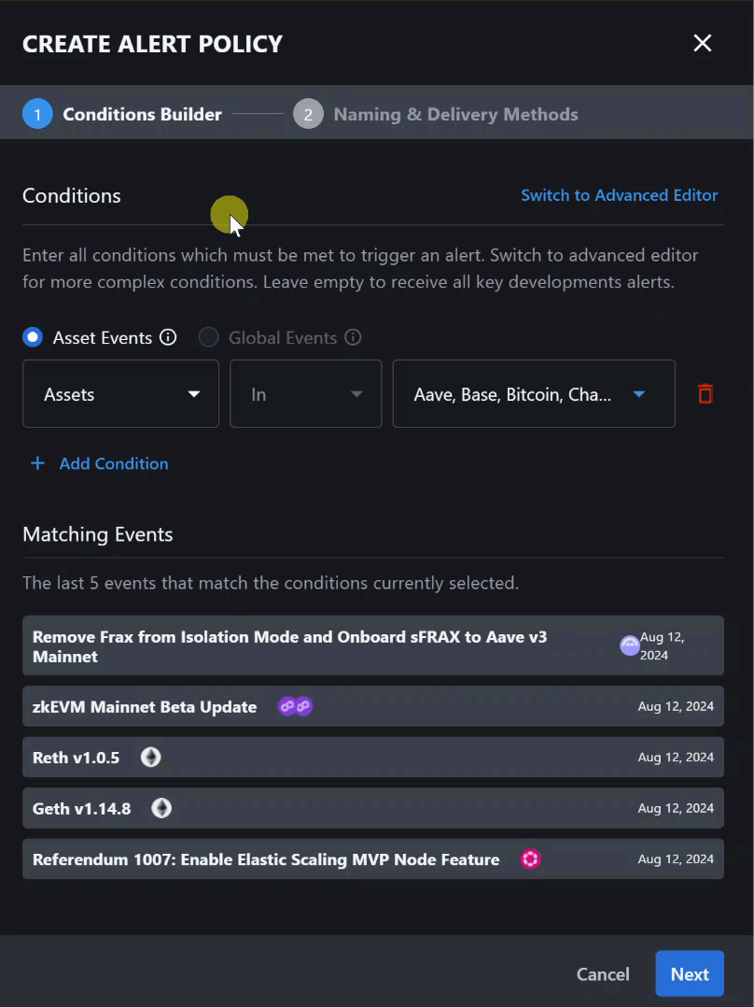754x1007 pixels.
Task: Click the plus icon before Add Condition
Action: 37,462
